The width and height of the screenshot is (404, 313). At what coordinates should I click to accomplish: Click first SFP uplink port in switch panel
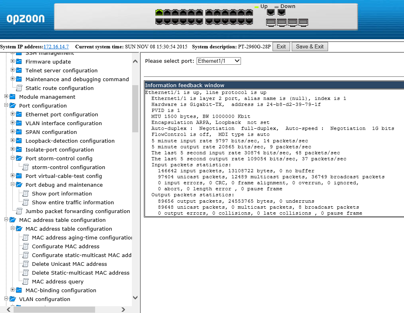tap(271, 23)
